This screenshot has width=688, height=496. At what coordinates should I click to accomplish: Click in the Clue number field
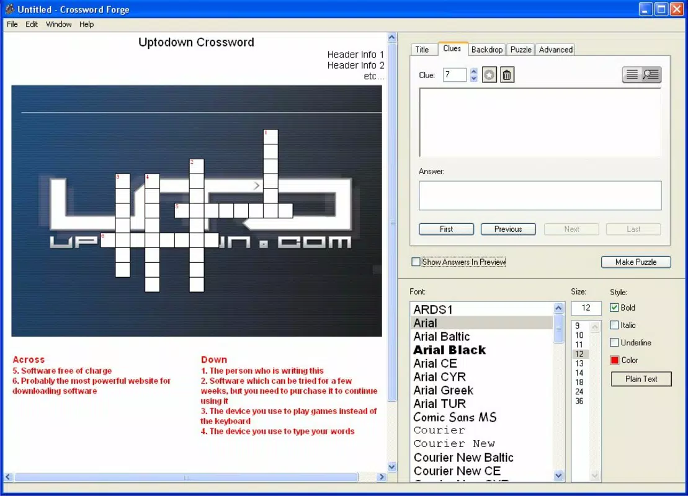tap(455, 75)
